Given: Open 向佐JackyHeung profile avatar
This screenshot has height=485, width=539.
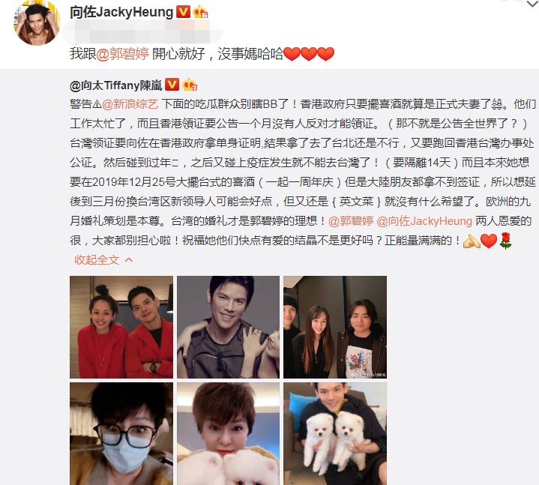Looking at the screenshot, I should tap(37, 22).
